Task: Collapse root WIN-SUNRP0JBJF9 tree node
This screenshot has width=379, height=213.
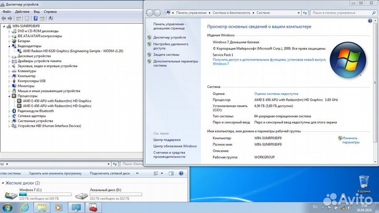Action: pyautogui.click(x=4, y=26)
